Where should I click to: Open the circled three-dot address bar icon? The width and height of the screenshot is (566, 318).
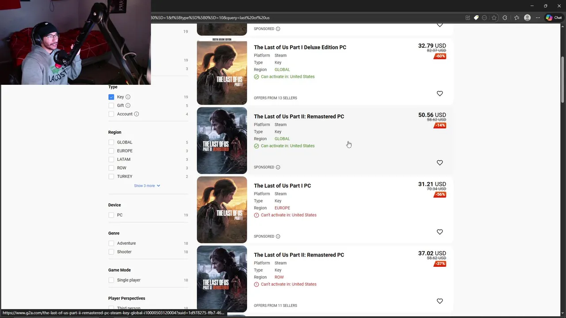coord(485,18)
